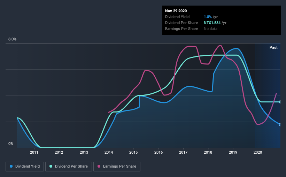Toggle the Earnings Per Share legend button
The height and width of the screenshot is (177, 286).
click(x=117, y=167)
